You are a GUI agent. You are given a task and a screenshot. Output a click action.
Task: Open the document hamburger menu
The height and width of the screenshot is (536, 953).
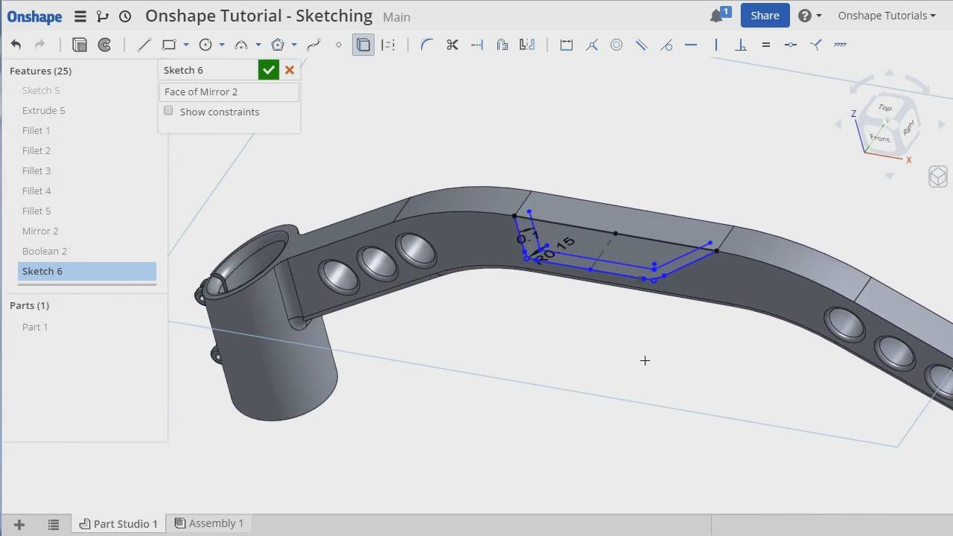[x=80, y=16]
